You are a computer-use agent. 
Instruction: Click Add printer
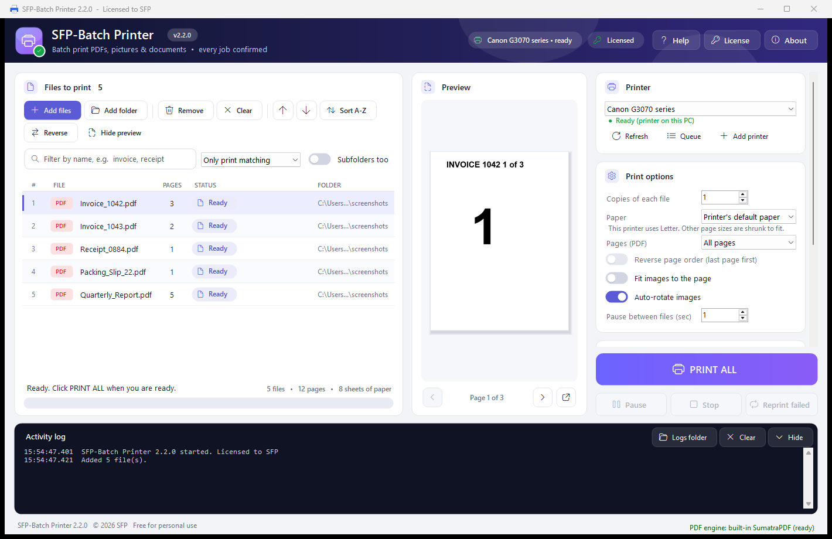pyautogui.click(x=744, y=136)
